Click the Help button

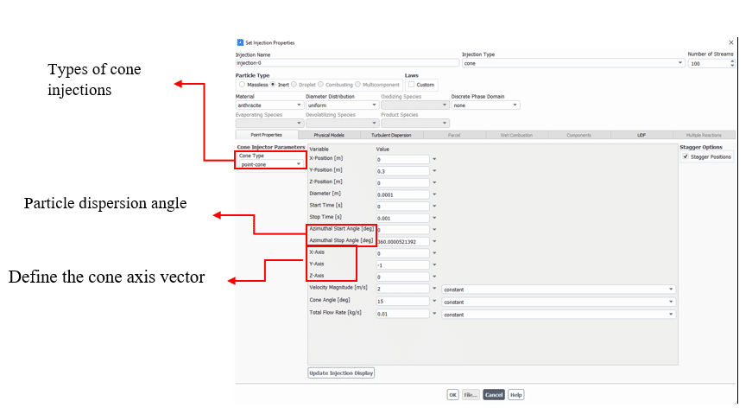[x=515, y=395]
